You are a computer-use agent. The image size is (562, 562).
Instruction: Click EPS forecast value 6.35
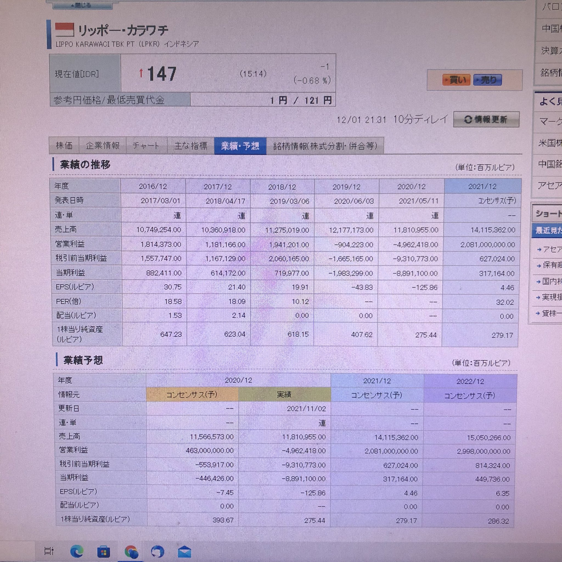point(502,493)
